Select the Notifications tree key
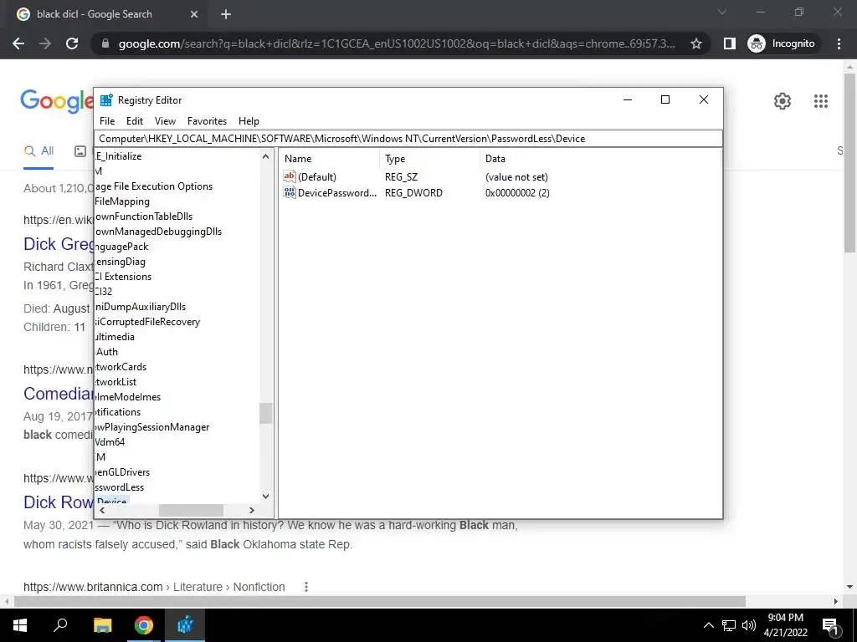 coord(118,412)
